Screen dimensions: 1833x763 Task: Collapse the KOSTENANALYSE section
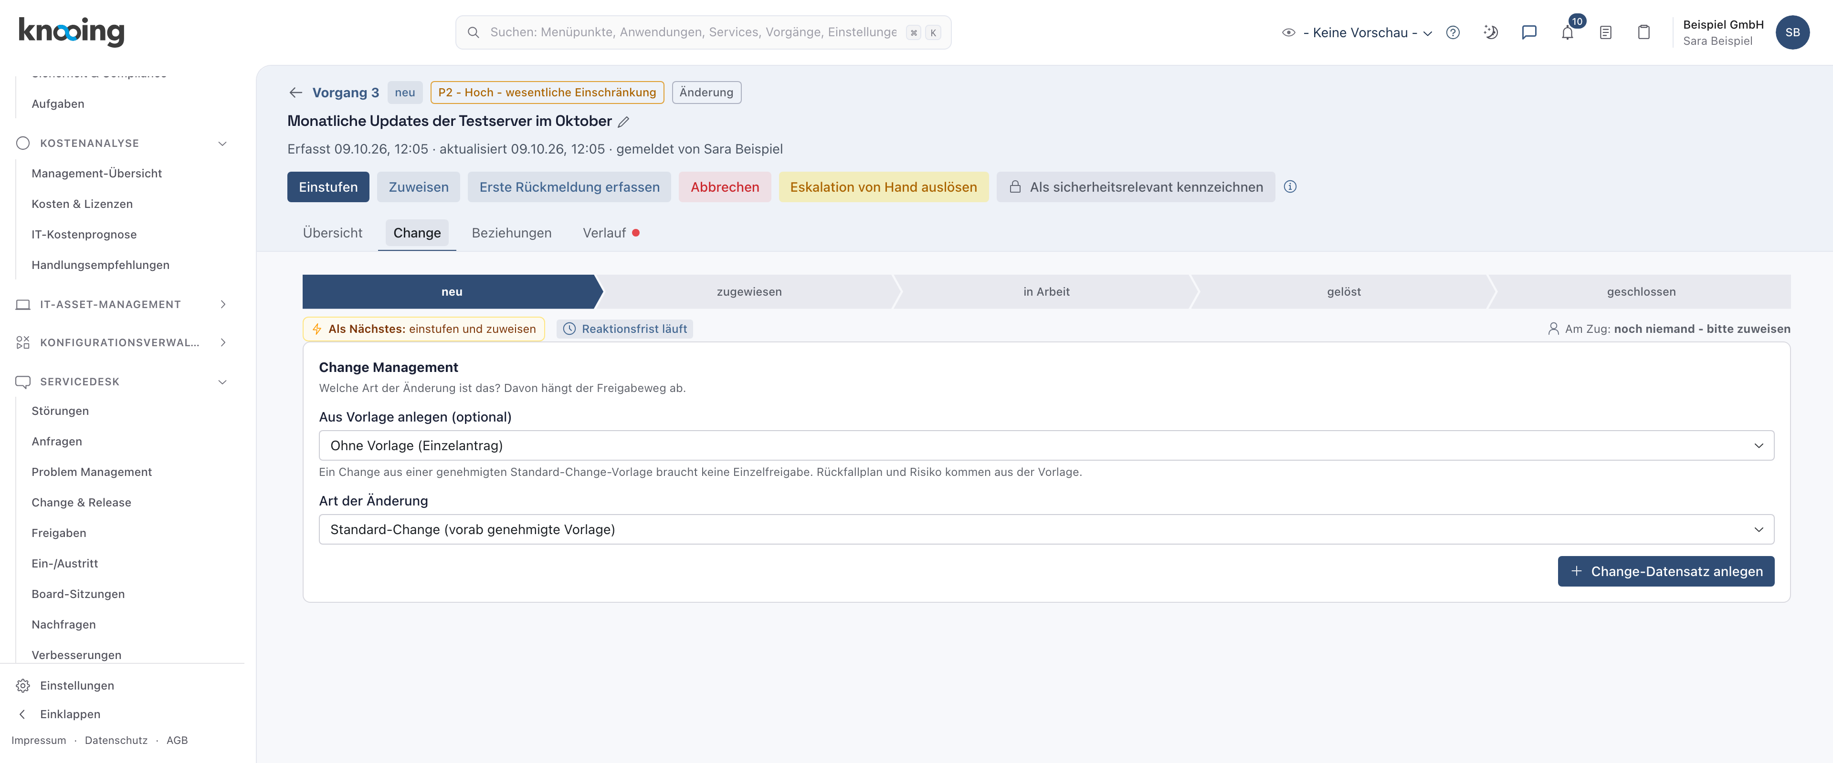click(x=223, y=143)
